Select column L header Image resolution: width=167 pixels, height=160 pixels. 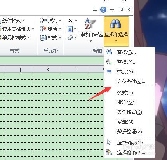(76, 70)
